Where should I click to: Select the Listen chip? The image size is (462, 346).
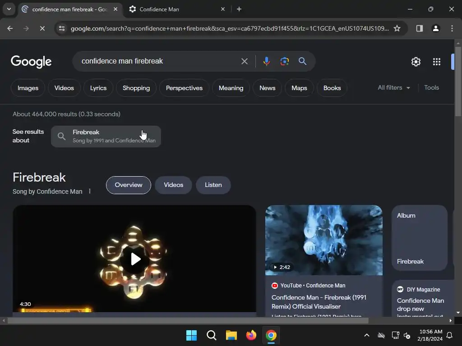213,185
